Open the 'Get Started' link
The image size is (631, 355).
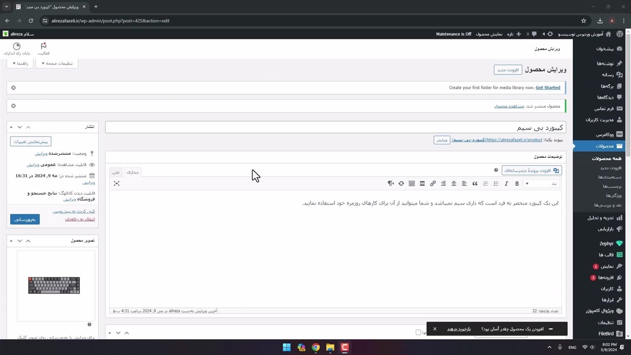tap(548, 88)
